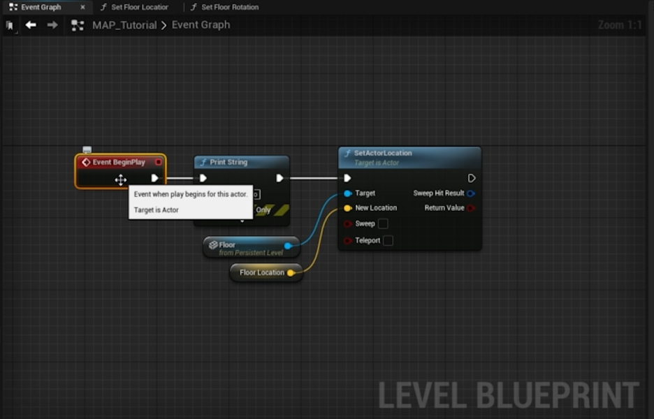Viewport: 654px width, 419px height.
Task: Click the function icon on SetActorLocation node
Action: [x=347, y=154]
